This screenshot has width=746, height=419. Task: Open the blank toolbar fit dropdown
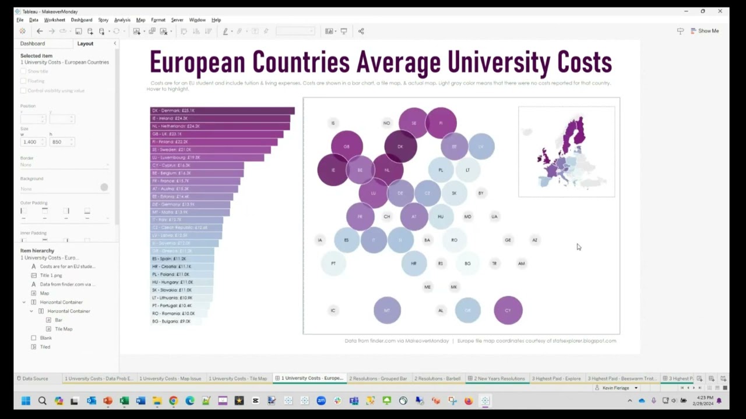pyautogui.click(x=295, y=31)
